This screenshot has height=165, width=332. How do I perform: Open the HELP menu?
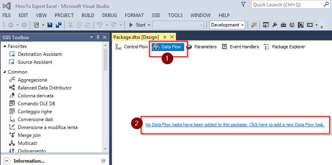(x=224, y=15)
